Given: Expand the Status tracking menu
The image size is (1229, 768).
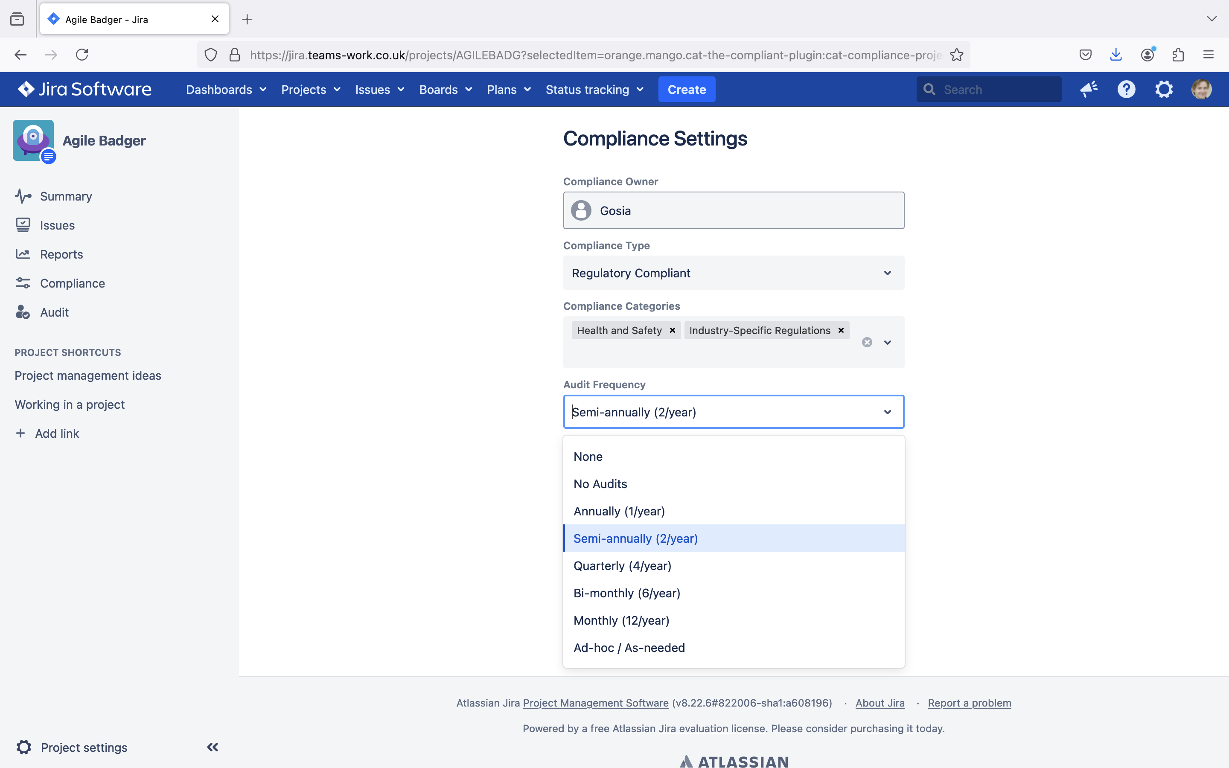Looking at the screenshot, I should coord(594,90).
